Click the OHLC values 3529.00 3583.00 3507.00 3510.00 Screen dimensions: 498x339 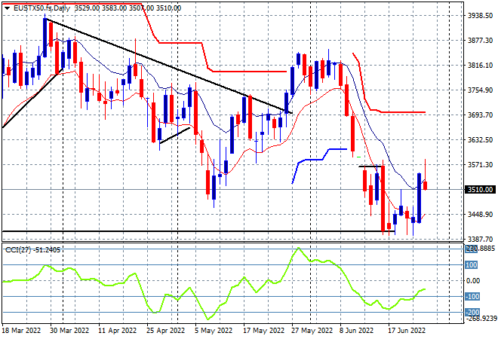tap(128, 8)
